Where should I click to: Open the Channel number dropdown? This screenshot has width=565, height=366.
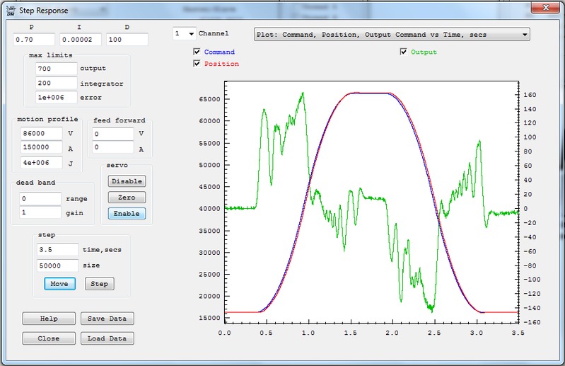tap(185, 33)
